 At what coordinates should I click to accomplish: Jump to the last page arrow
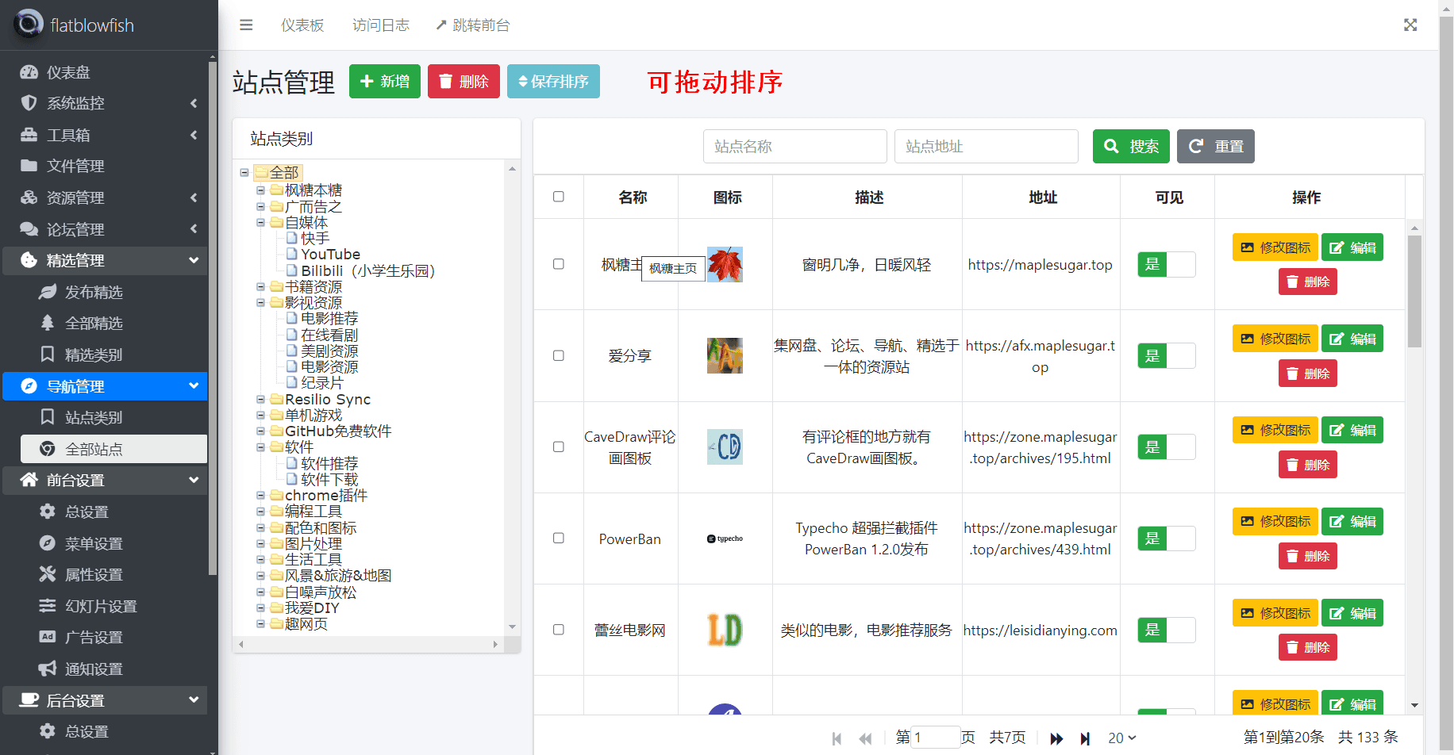(1085, 738)
